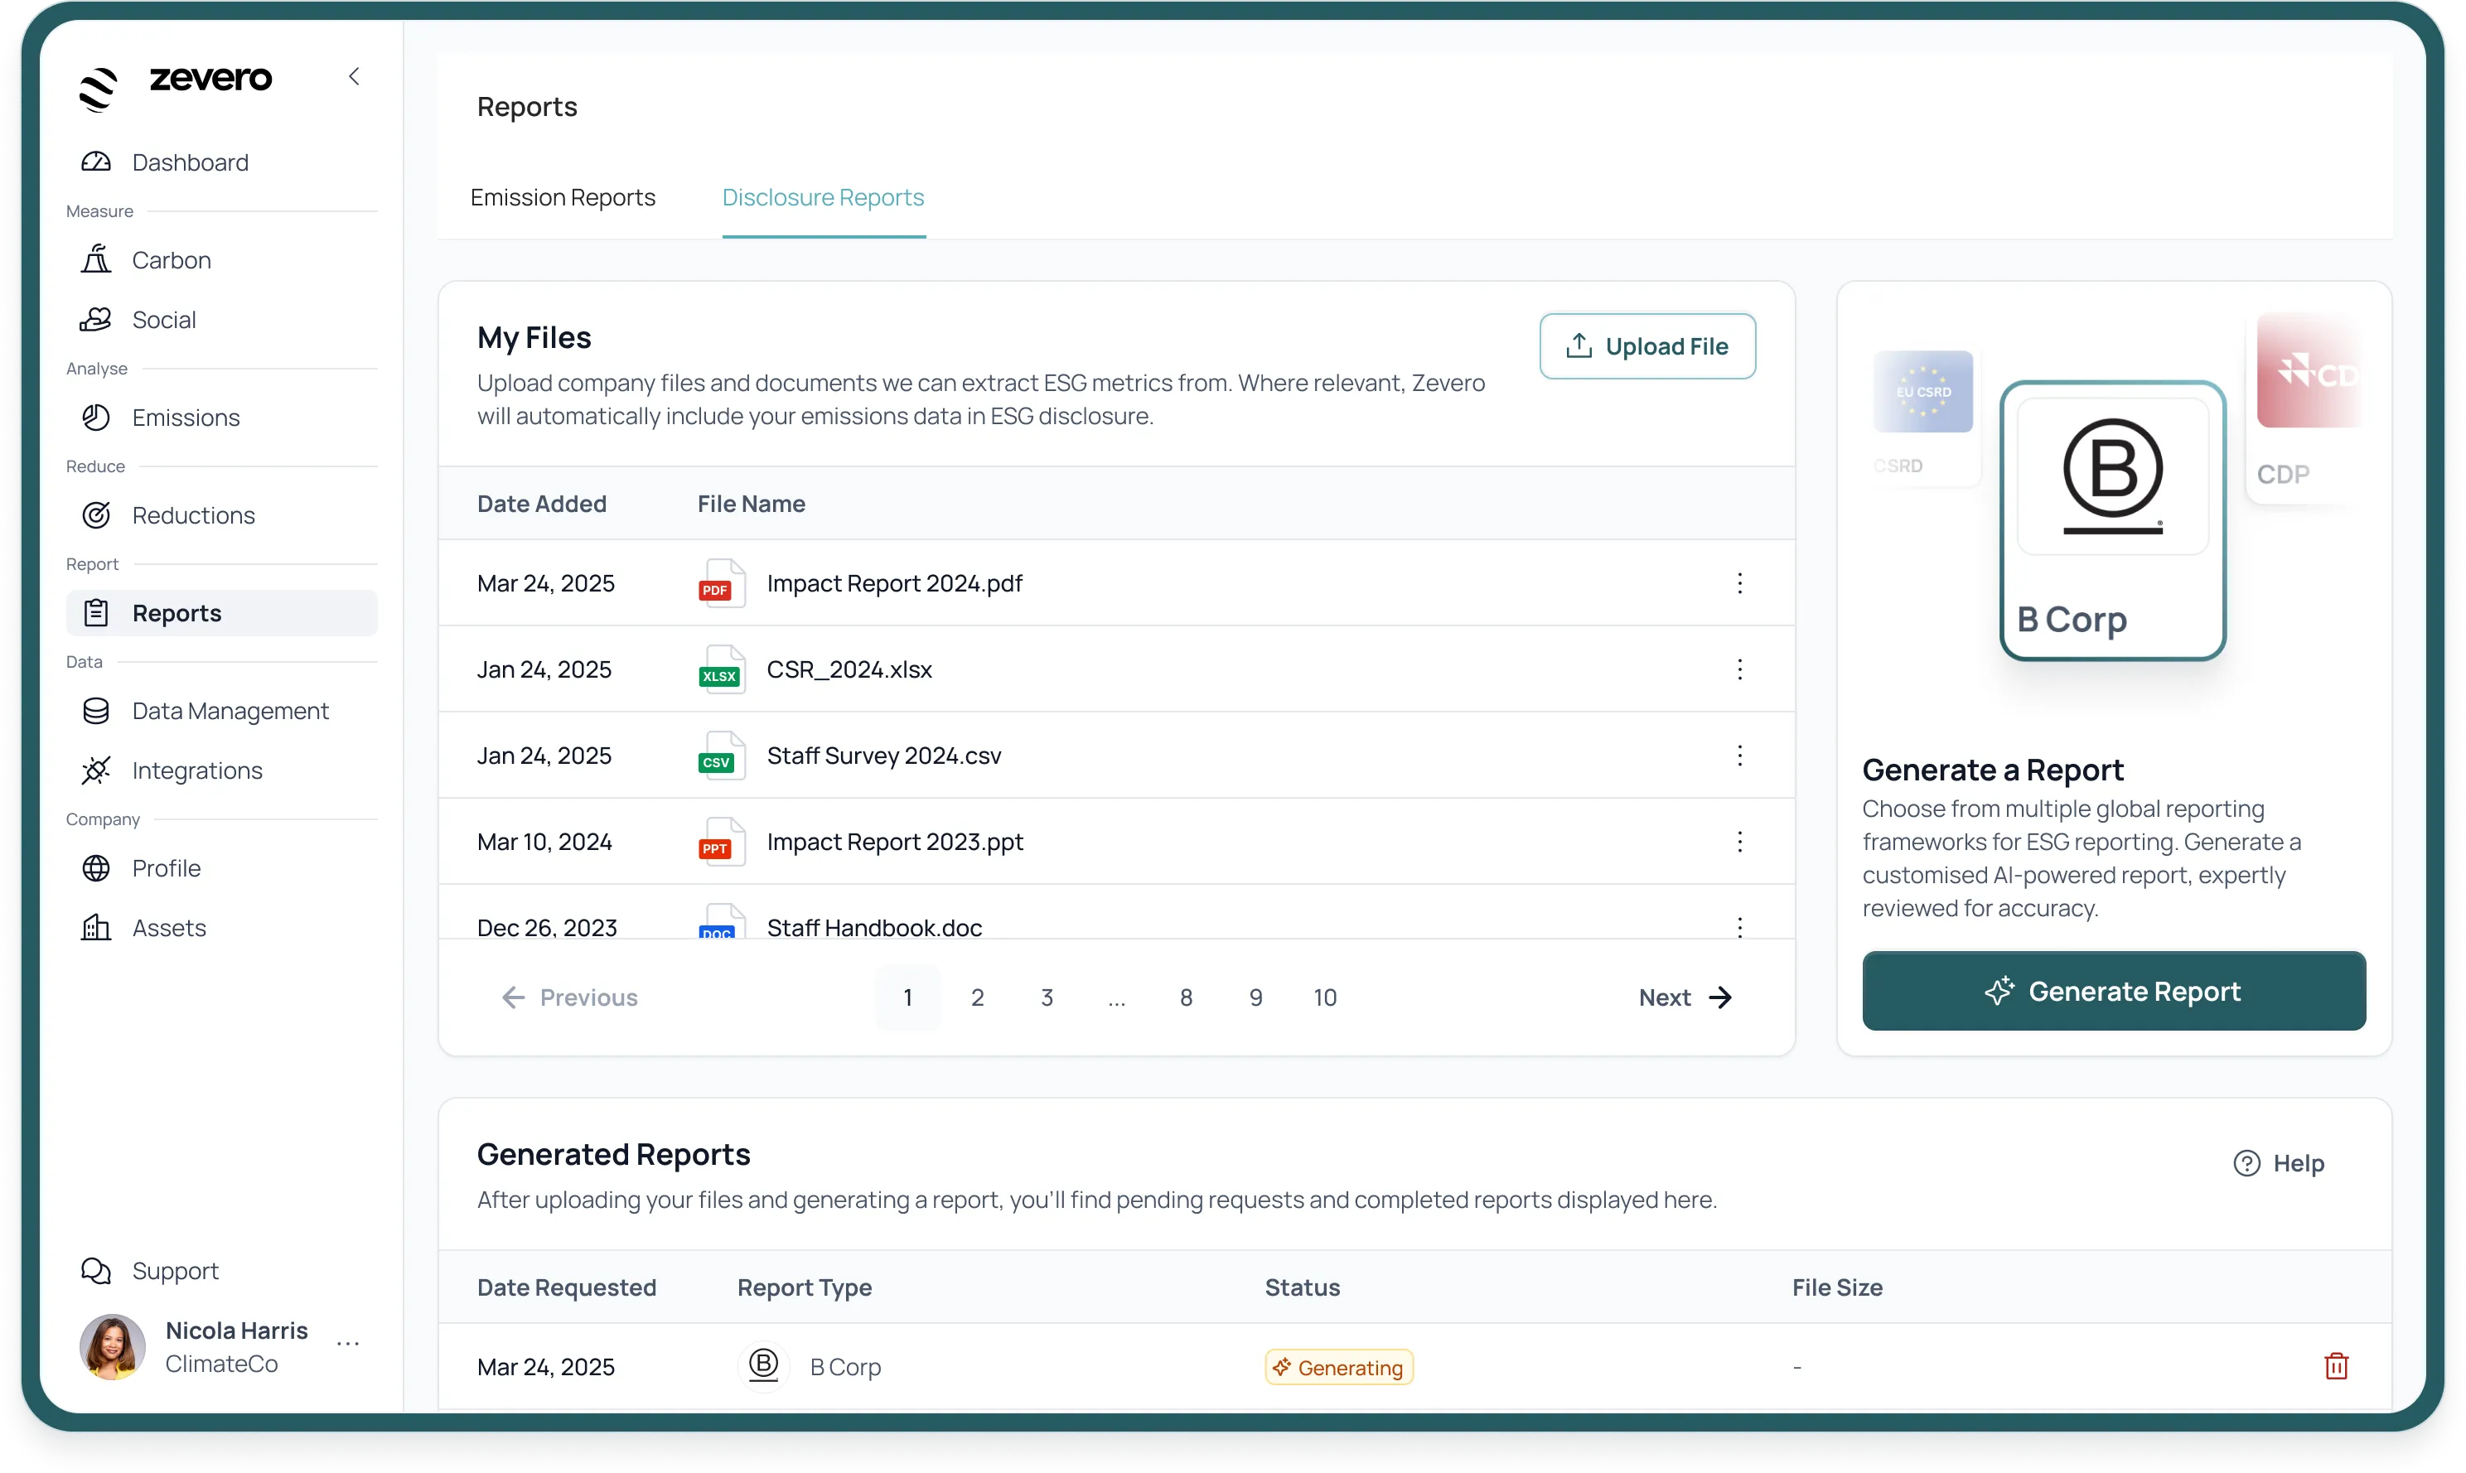
Task: Click the B Corp logo in the report row
Action: pos(763,1366)
